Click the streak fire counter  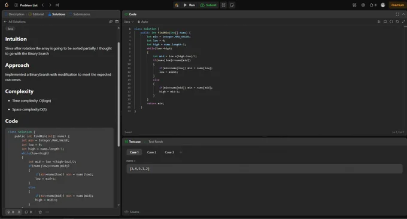[373, 5]
